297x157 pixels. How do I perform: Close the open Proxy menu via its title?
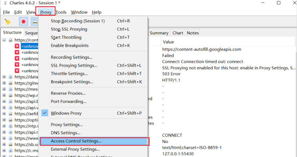tap(46, 12)
